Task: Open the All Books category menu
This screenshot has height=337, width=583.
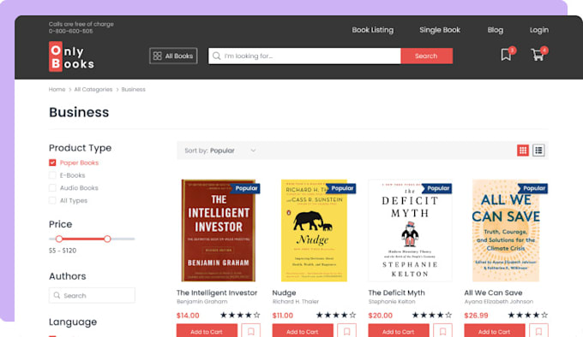Action: (x=173, y=56)
